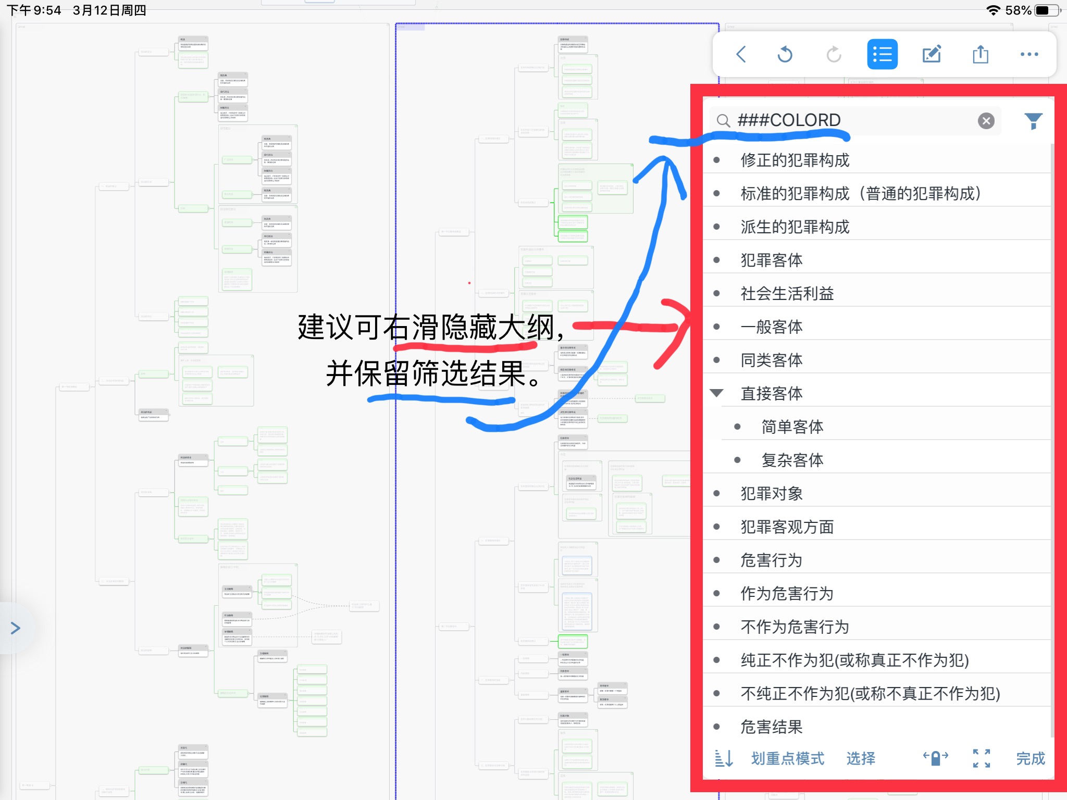
Task: Tap the bullet beside 社会生活利益
Action: pyautogui.click(x=717, y=293)
